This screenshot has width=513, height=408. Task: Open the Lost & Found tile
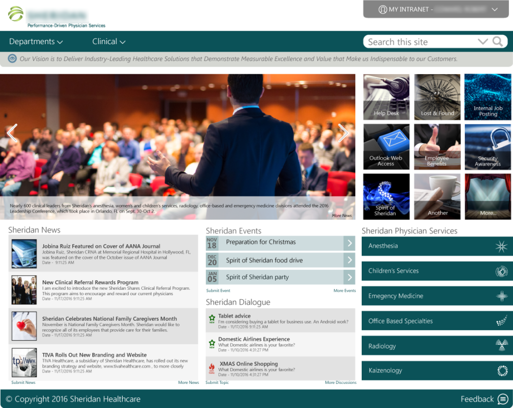coord(437,97)
